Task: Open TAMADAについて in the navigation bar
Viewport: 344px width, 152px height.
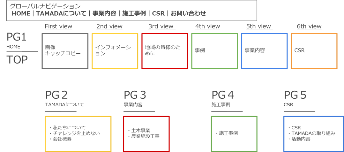Action: (x=61, y=14)
